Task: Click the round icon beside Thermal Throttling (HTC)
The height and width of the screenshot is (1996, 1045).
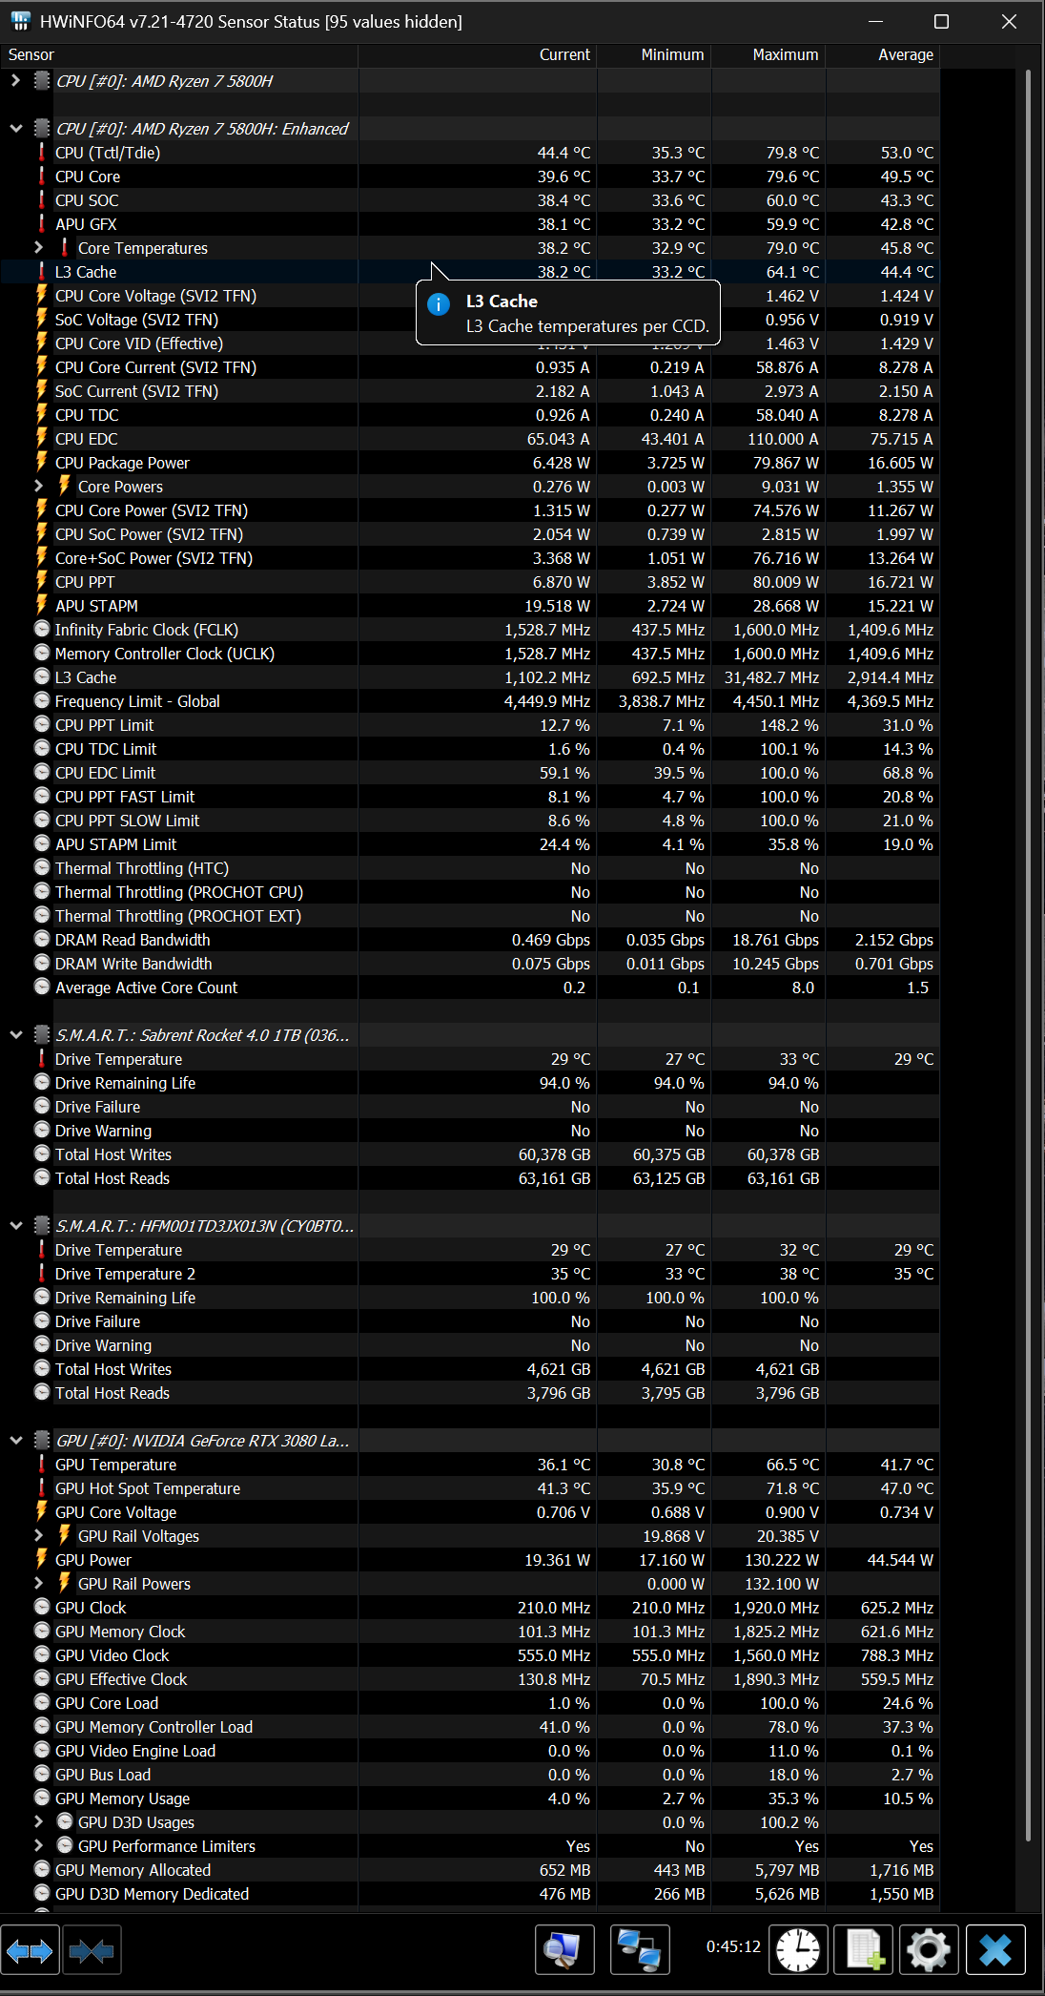Action: [x=42, y=868]
